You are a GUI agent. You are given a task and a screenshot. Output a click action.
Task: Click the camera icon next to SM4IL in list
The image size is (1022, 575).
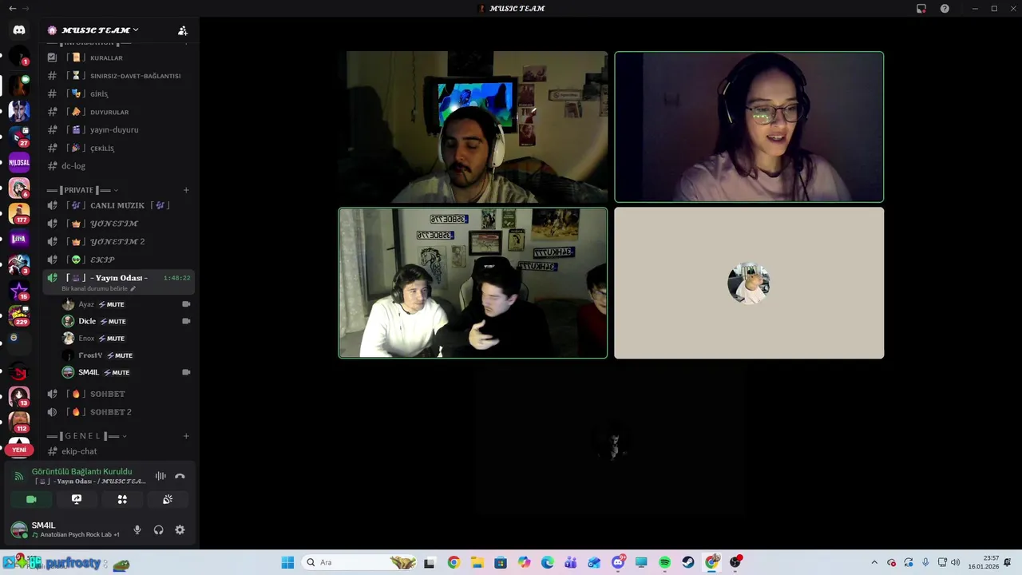point(186,372)
